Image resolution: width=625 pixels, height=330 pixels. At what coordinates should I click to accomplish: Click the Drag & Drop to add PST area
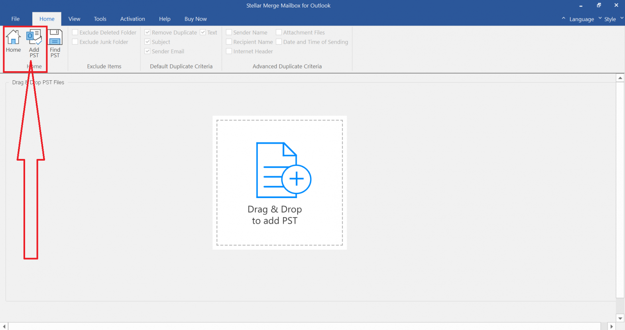click(x=279, y=182)
